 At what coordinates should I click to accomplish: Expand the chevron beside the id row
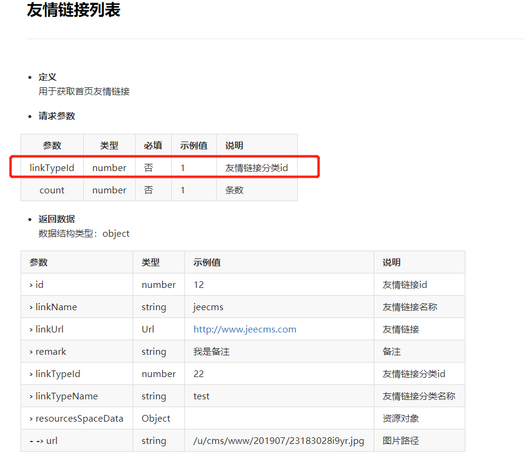coord(31,285)
